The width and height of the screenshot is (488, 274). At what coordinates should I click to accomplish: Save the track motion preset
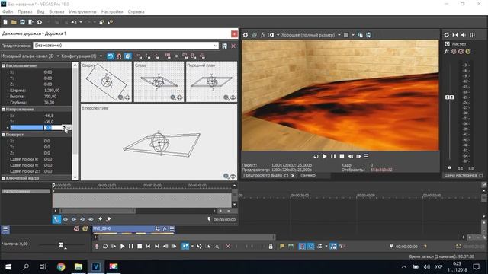pyautogui.click(x=225, y=46)
